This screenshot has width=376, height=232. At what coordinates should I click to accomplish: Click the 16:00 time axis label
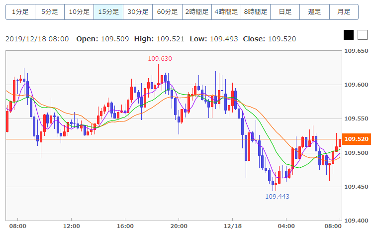125,226
